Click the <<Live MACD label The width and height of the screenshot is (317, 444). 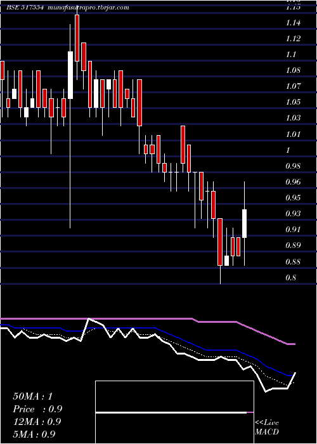267,428
